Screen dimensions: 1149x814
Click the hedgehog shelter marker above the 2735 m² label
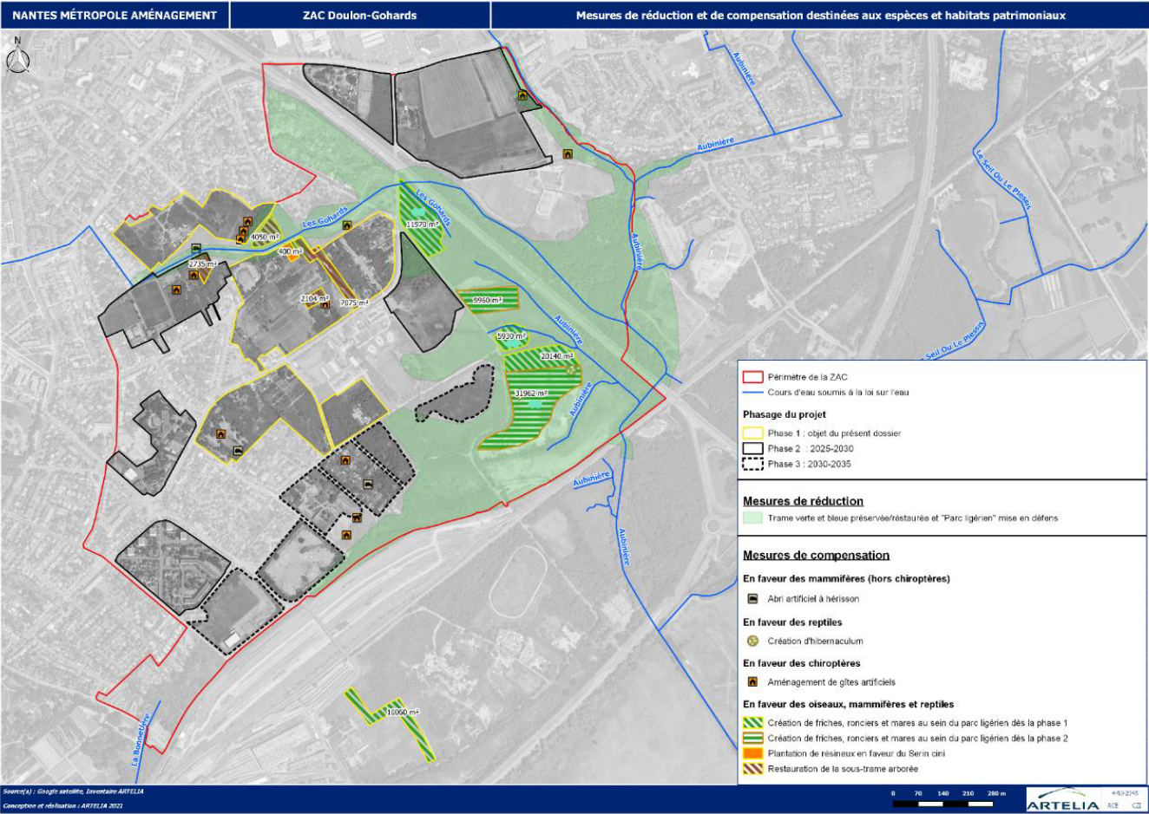pos(195,248)
